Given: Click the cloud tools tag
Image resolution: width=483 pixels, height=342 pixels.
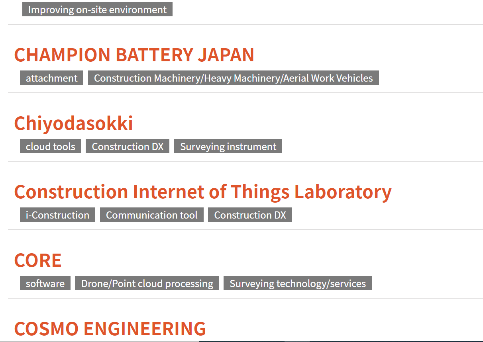Looking at the screenshot, I should [50, 147].
